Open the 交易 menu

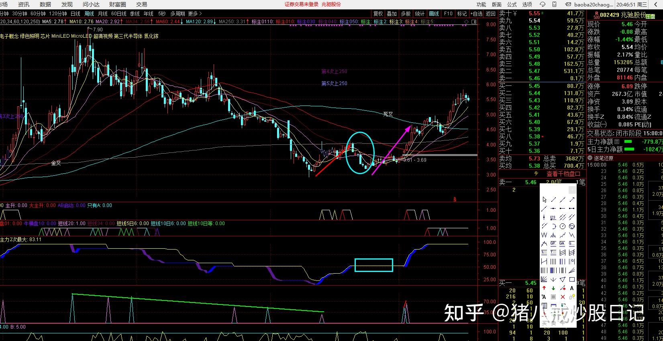[142, 4]
